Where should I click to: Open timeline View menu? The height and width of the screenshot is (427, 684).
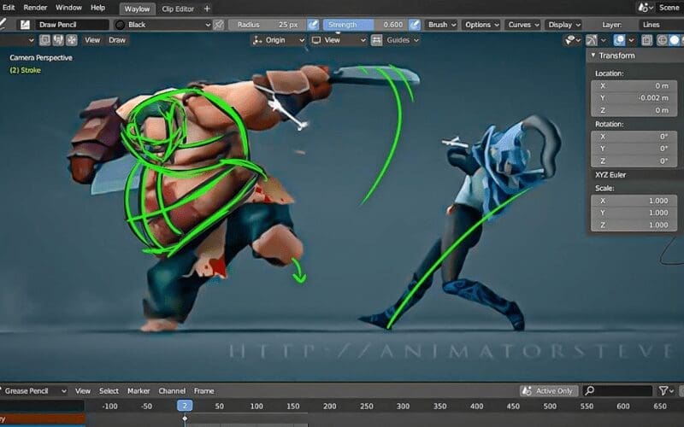point(82,391)
